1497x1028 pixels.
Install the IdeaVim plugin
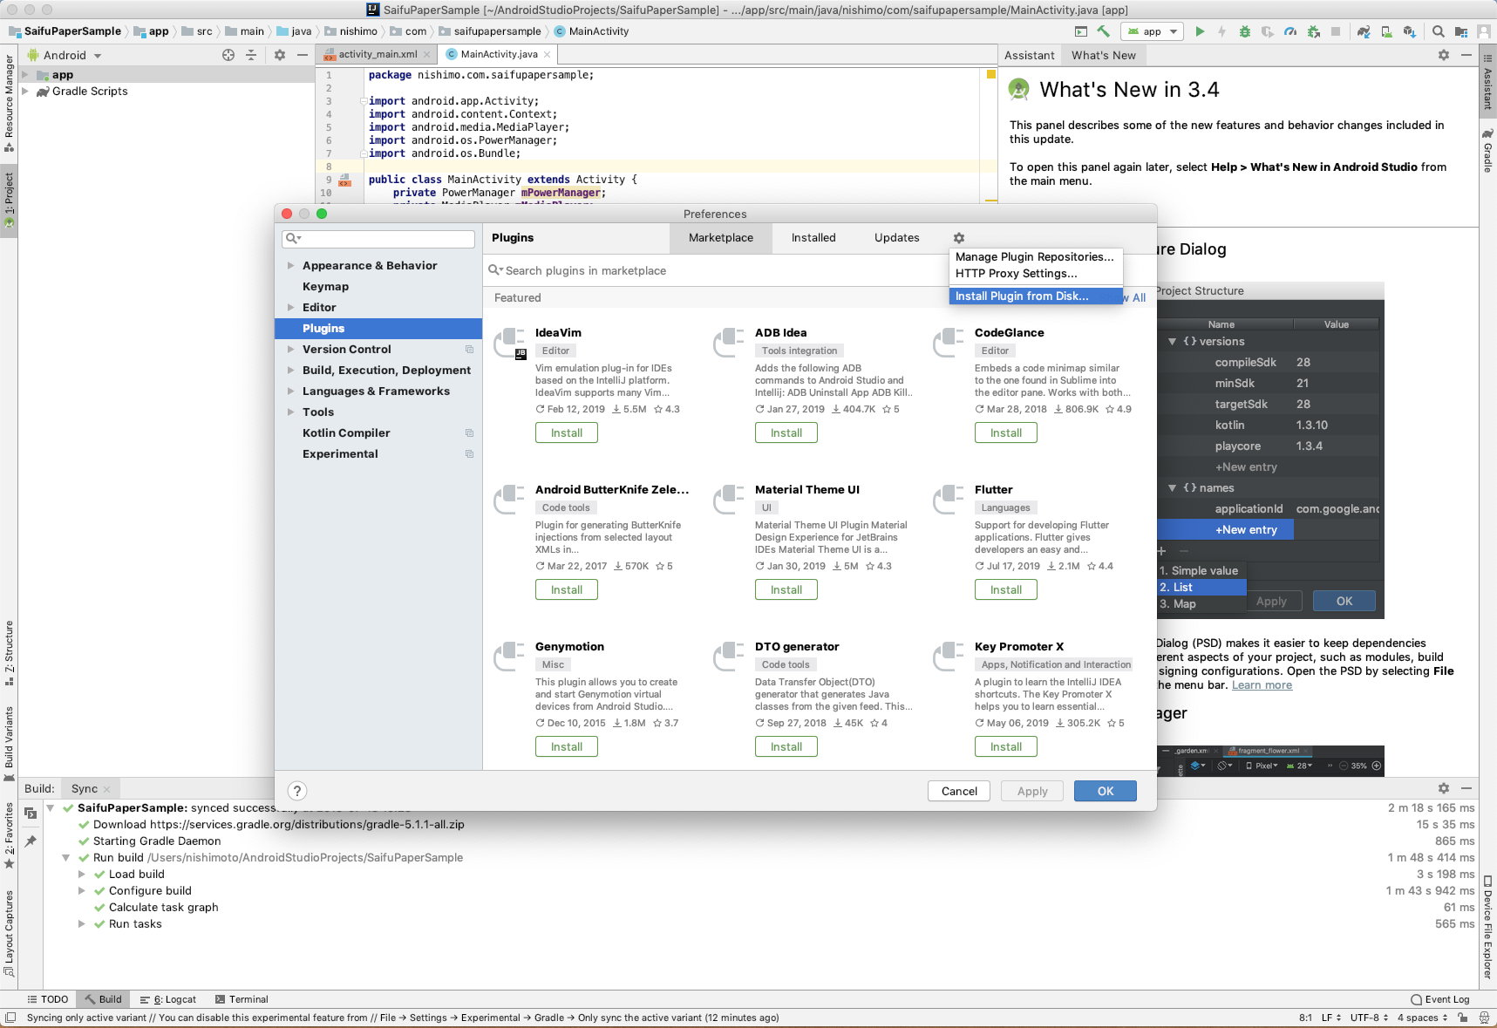[x=567, y=432]
